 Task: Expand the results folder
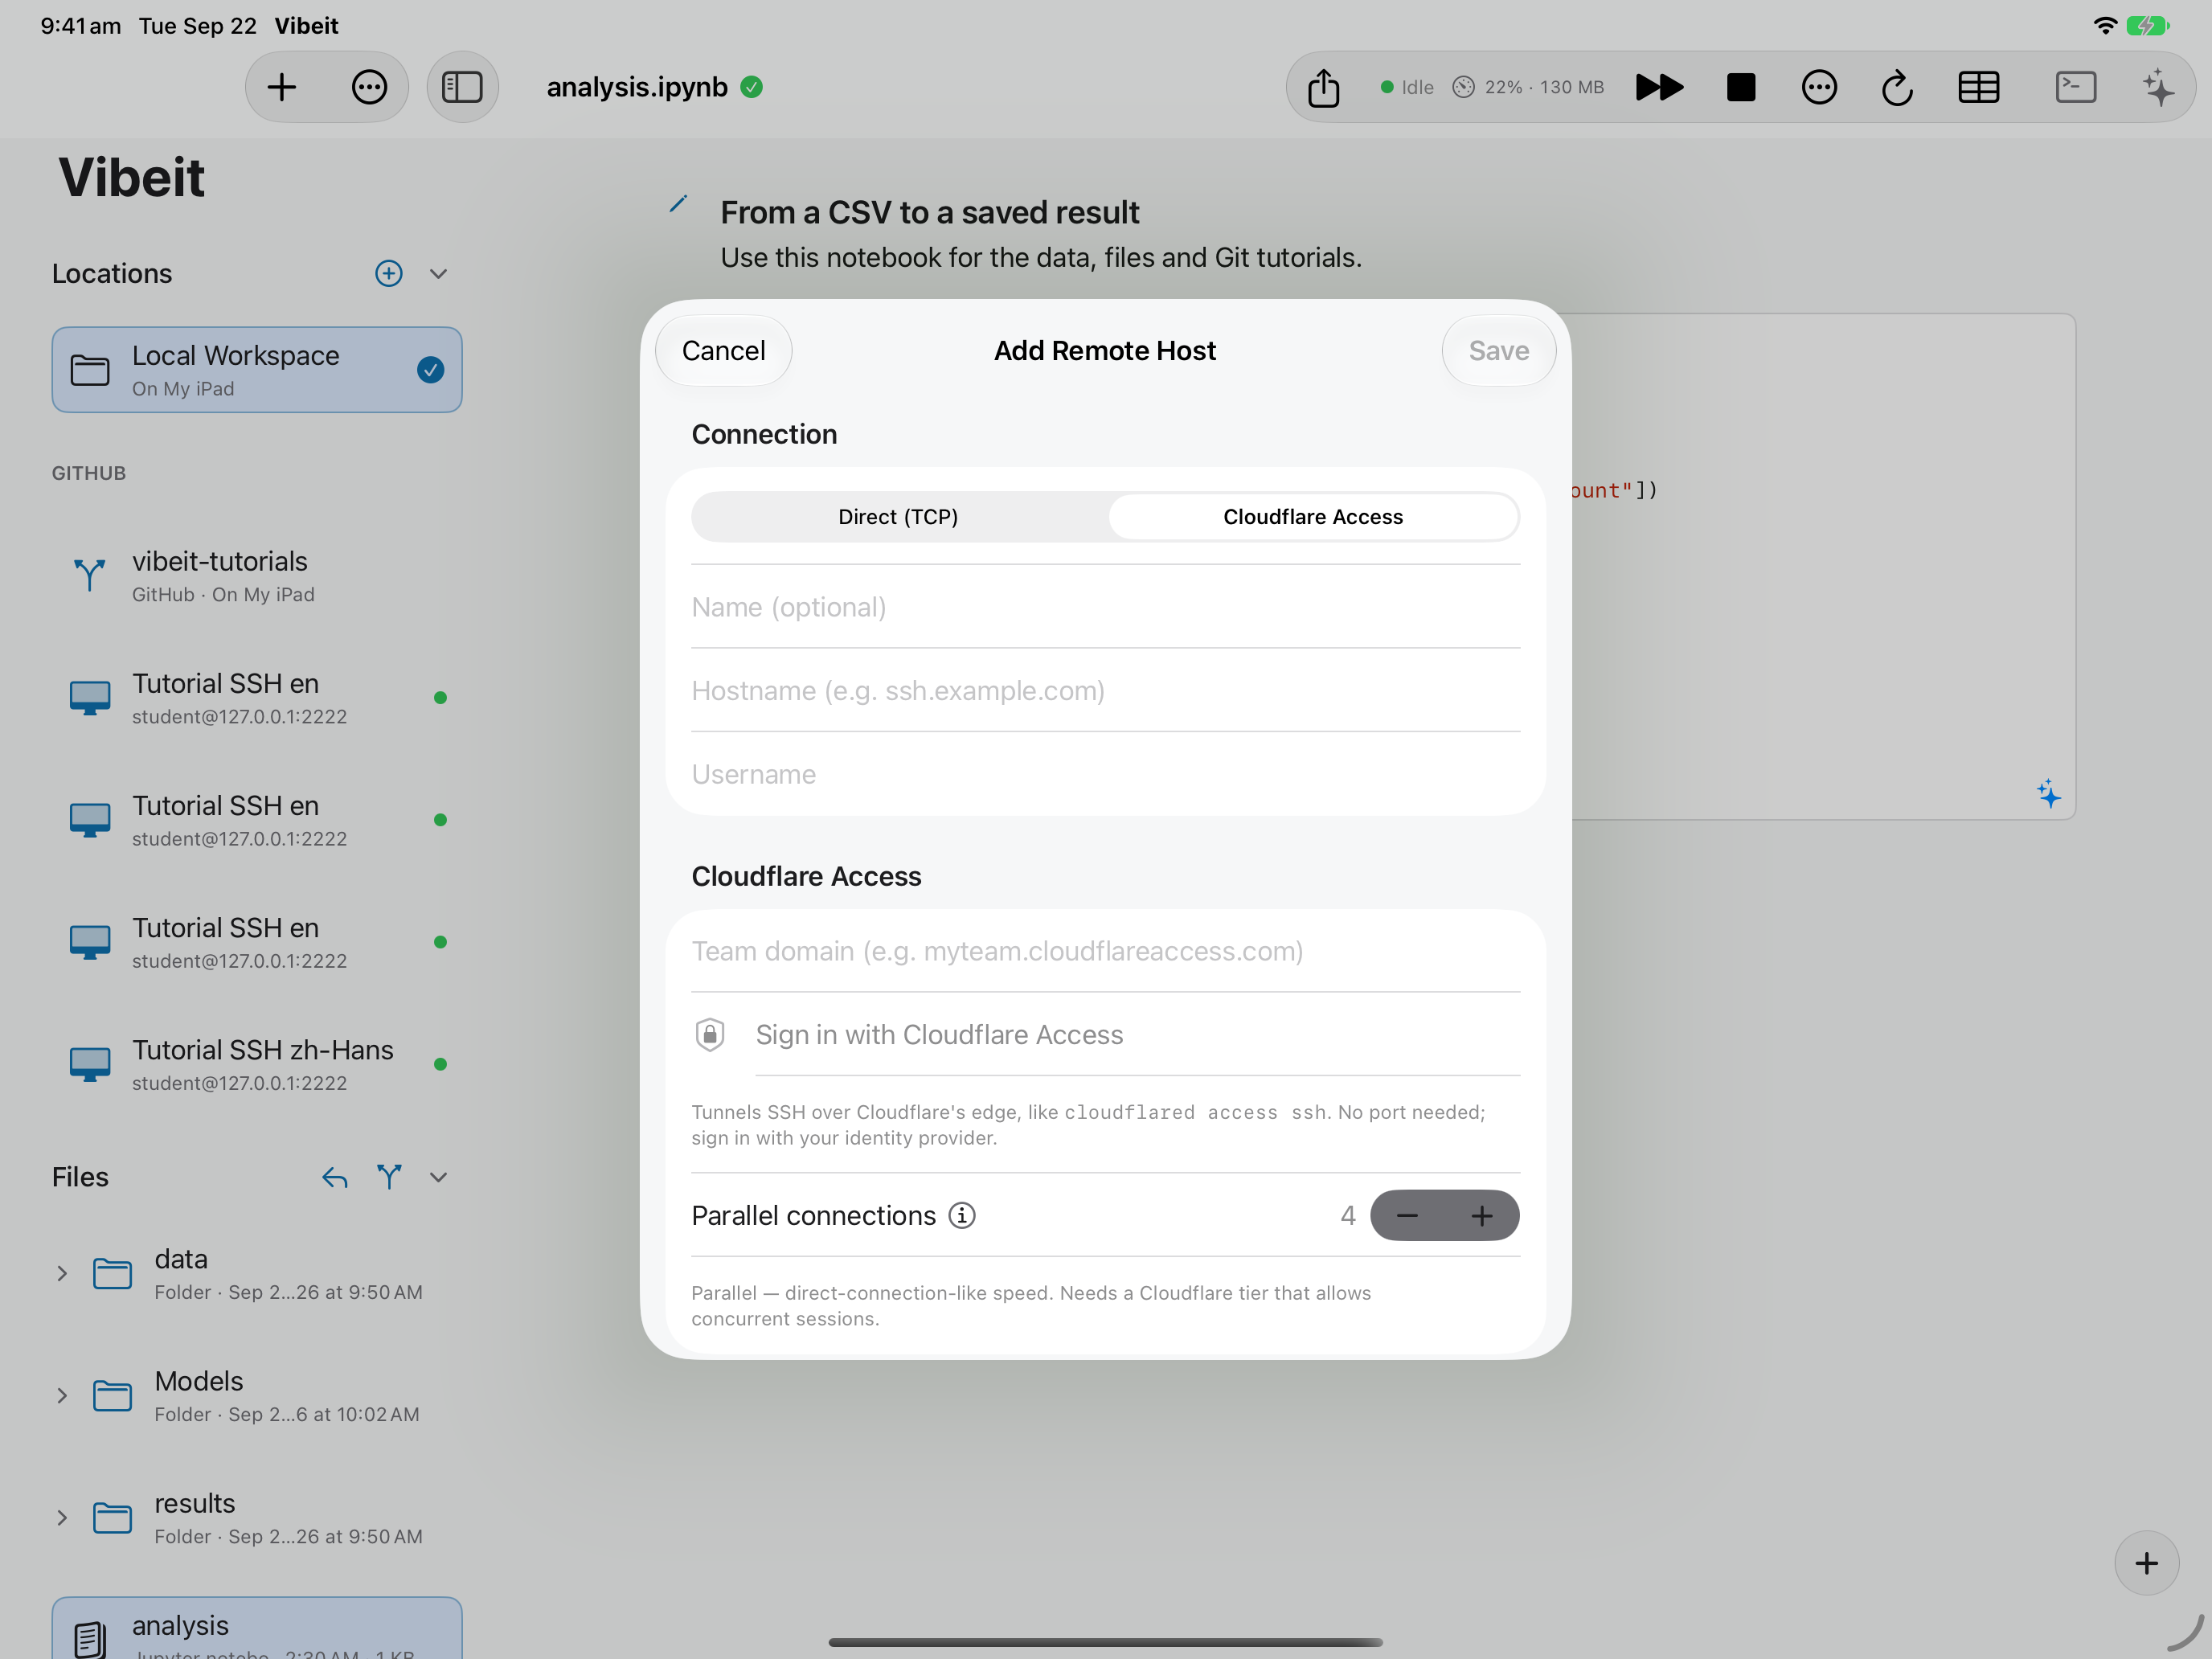pos(62,1517)
